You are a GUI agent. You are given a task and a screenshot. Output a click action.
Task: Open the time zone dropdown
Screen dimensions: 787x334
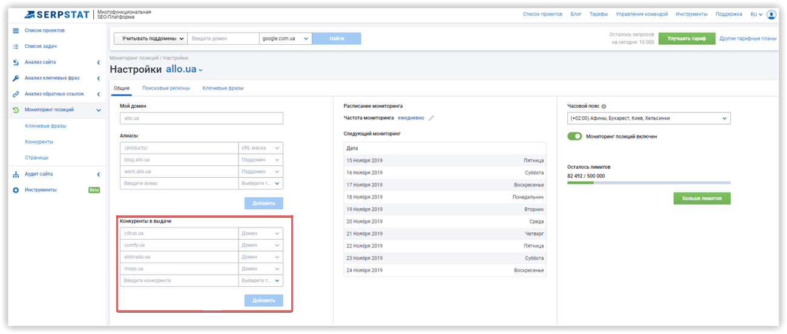point(649,119)
